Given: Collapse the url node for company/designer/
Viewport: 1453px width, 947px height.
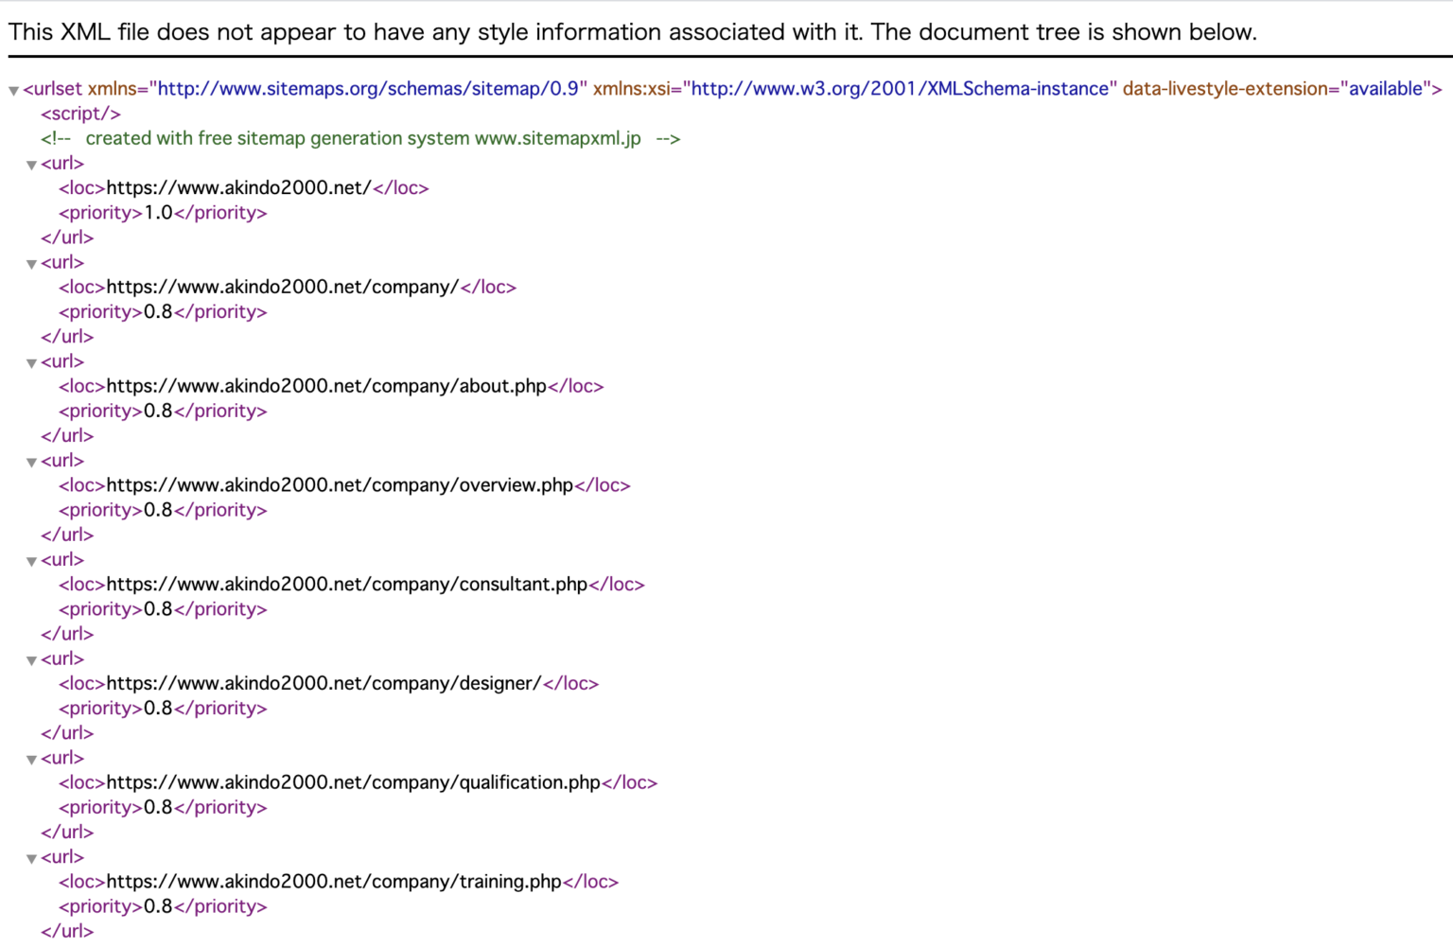Looking at the screenshot, I should pos(31,660).
